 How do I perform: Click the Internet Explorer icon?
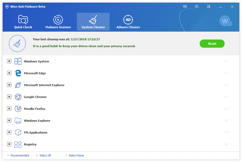(18, 85)
